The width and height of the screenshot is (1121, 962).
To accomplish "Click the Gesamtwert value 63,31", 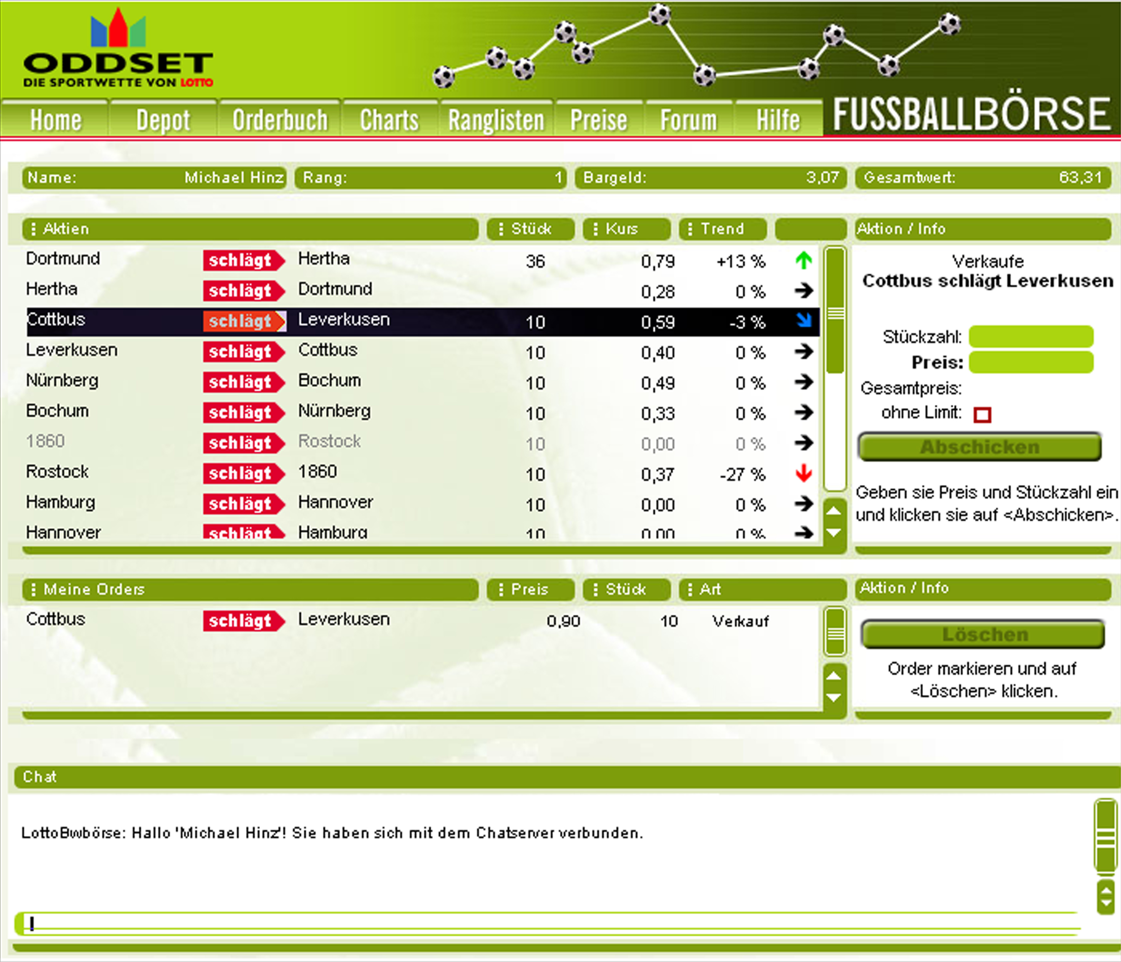I will point(1080,177).
